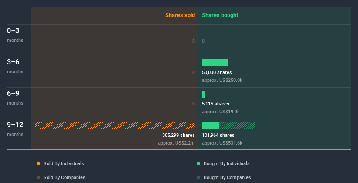Click the 3–6 months green bought bar

(215, 63)
